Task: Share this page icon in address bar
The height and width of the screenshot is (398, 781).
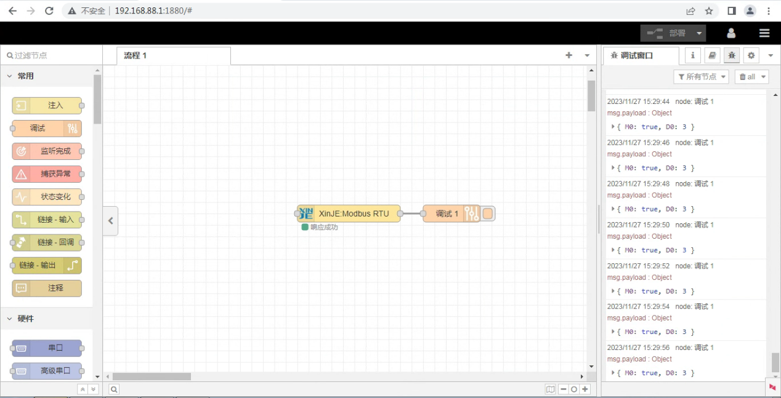Action: coord(690,10)
